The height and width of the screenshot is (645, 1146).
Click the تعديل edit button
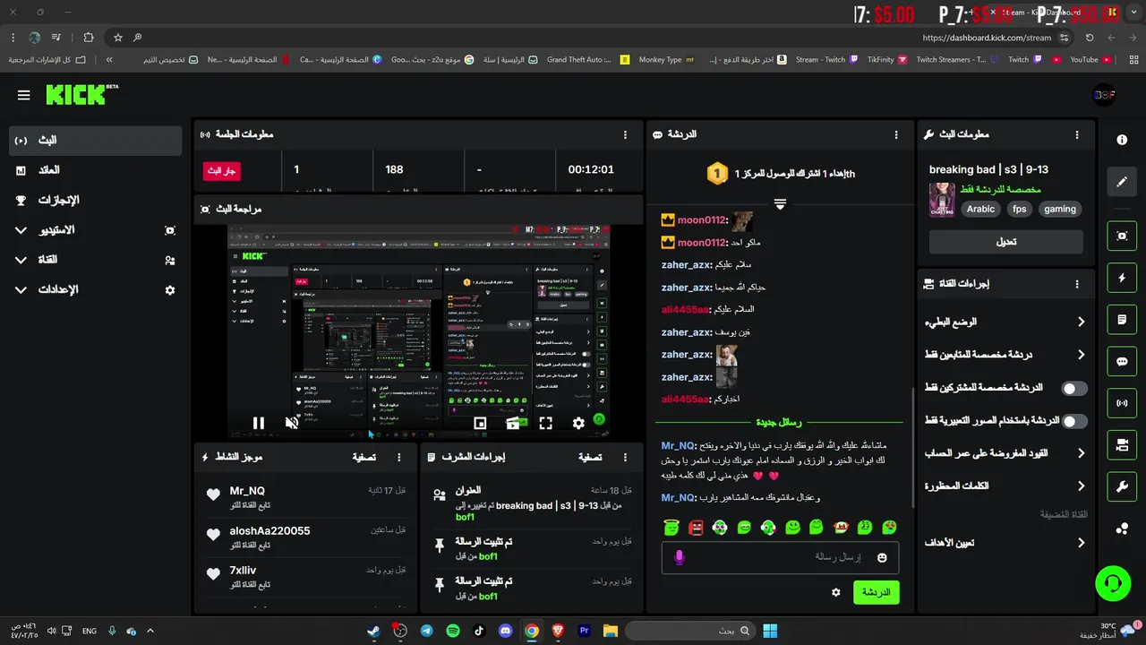1006,242
